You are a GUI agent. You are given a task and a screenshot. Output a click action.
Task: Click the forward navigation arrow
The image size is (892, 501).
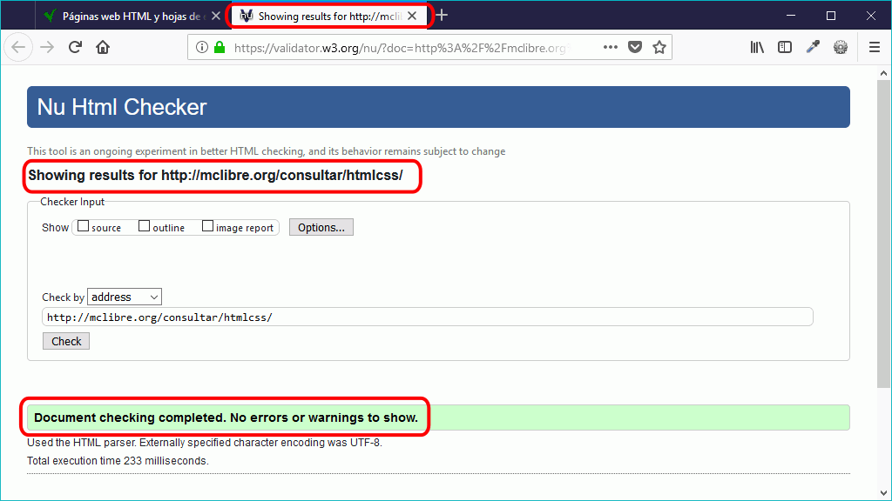(x=47, y=47)
